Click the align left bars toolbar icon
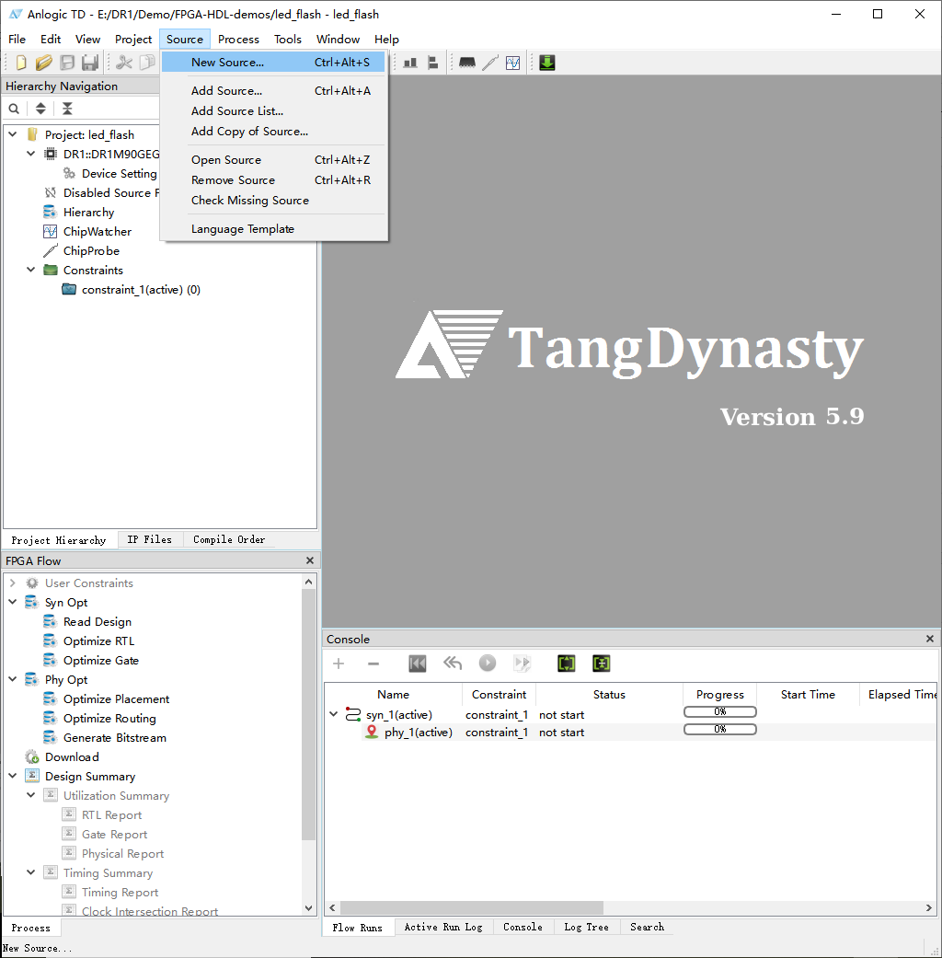 432,63
